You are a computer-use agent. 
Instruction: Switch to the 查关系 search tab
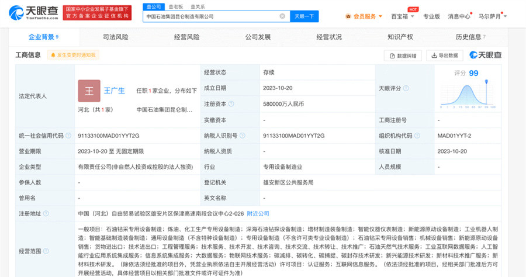198,6
